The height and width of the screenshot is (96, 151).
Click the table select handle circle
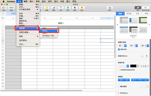point(3,18)
